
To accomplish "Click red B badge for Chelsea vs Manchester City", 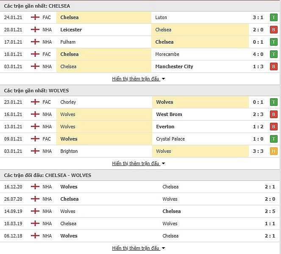I will click(273, 66).
